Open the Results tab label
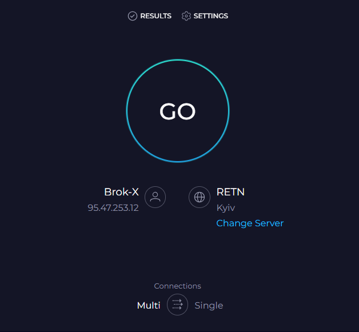Screen dimensions: 359x332 tap(155, 16)
